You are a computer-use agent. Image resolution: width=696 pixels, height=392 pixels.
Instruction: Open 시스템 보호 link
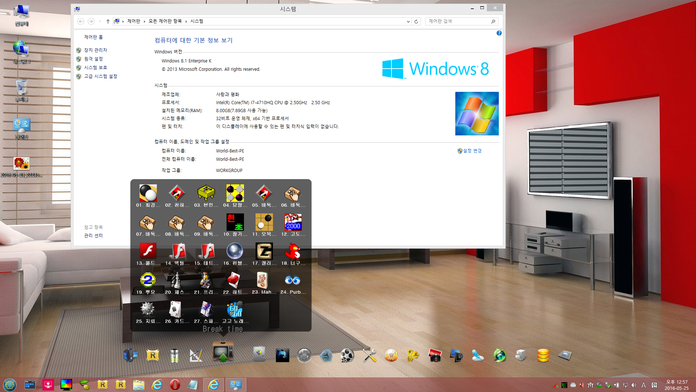click(x=96, y=68)
